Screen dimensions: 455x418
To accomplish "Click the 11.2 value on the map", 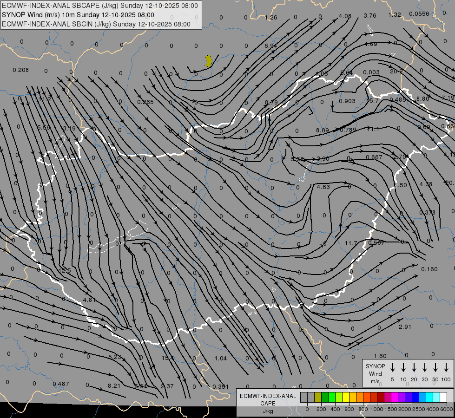I will [45, 99].
